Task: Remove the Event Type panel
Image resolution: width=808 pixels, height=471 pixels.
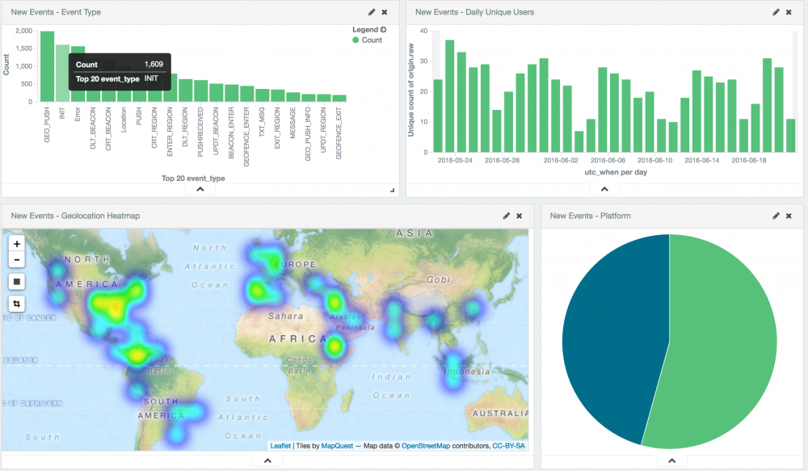Action: (x=385, y=12)
